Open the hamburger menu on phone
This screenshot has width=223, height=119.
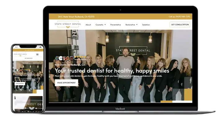pyautogui.click(x=37, y=54)
